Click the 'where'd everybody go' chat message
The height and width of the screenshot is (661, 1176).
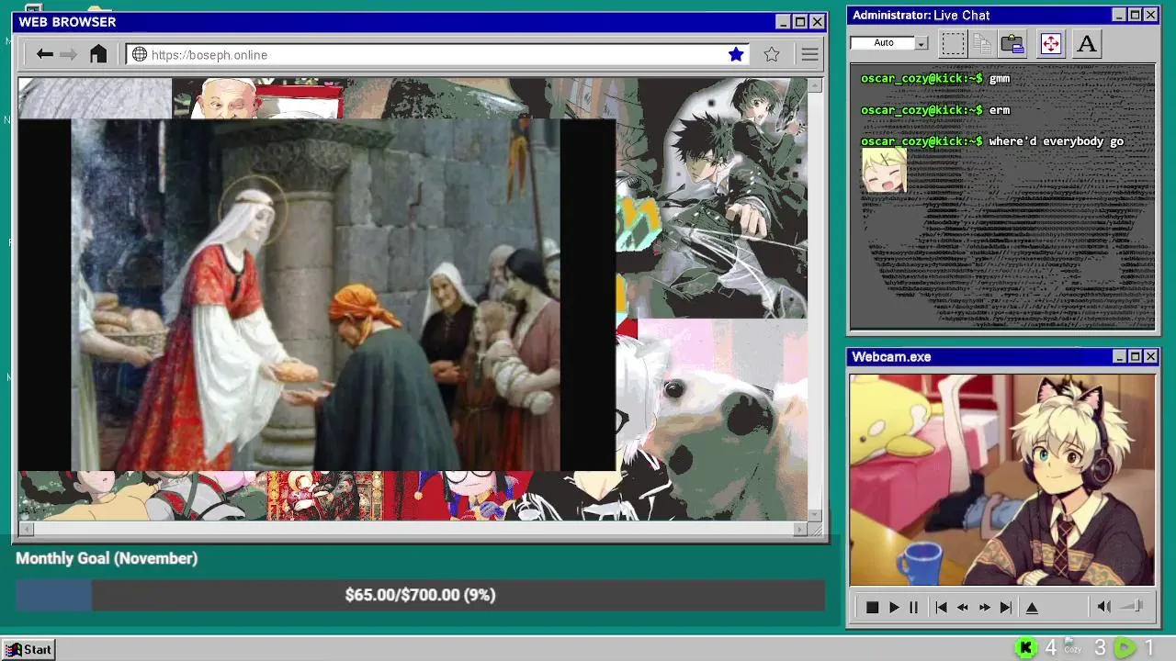click(1056, 141)
